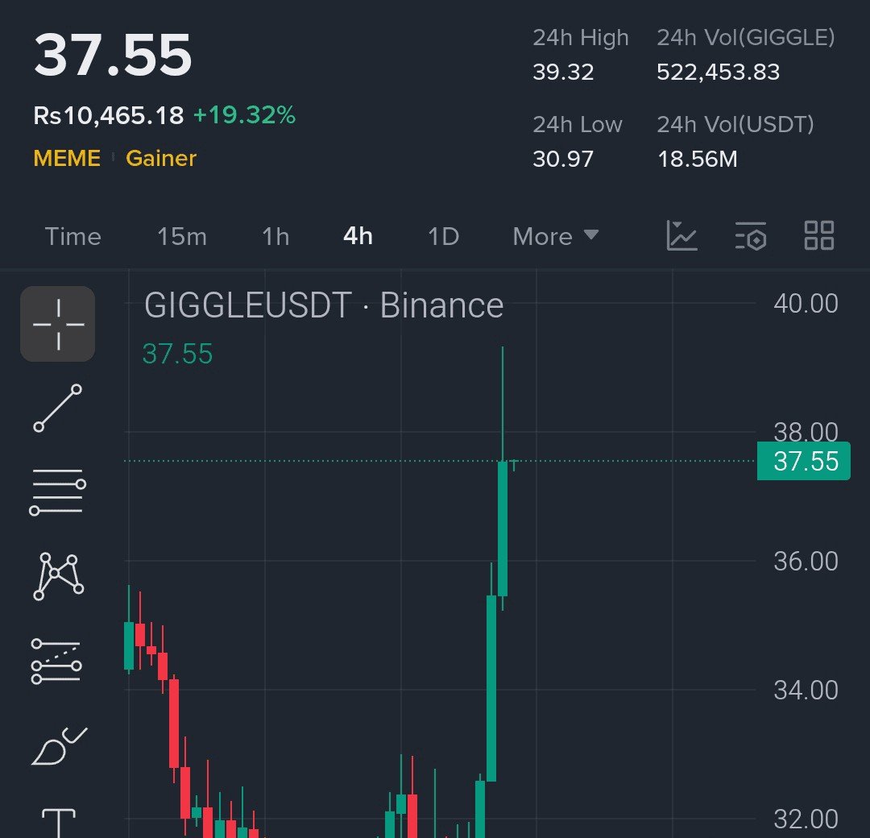Select the Fibonacci channel lines tool
The height and width of the screenshot is (838, 870).
tap(56, 661)
